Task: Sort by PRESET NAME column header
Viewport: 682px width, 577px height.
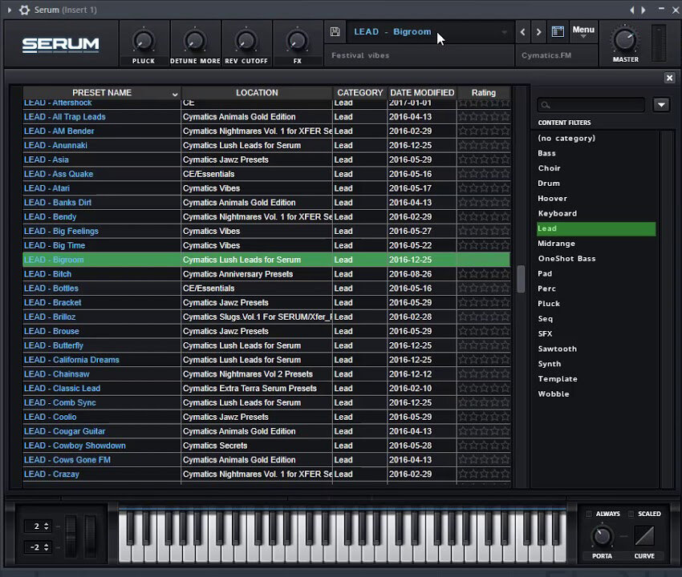Action: tap(102, 92)
